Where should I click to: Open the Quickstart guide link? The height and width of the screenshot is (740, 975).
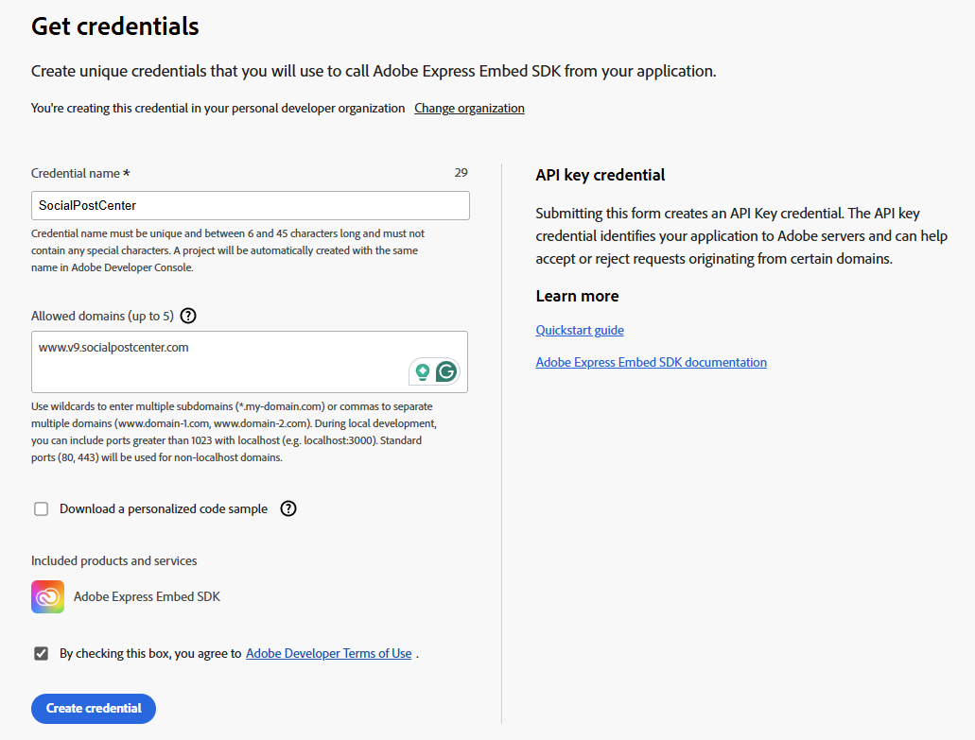[x=580, y=330]
